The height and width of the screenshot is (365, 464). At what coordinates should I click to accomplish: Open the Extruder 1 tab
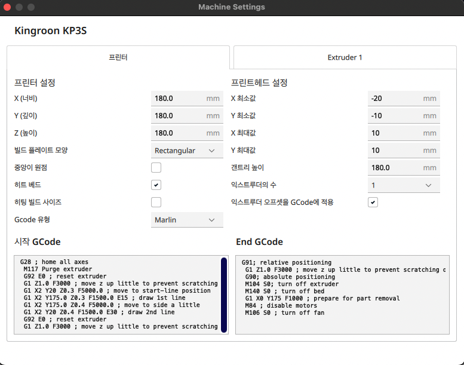pyautogui.click(x=345, y=57)
